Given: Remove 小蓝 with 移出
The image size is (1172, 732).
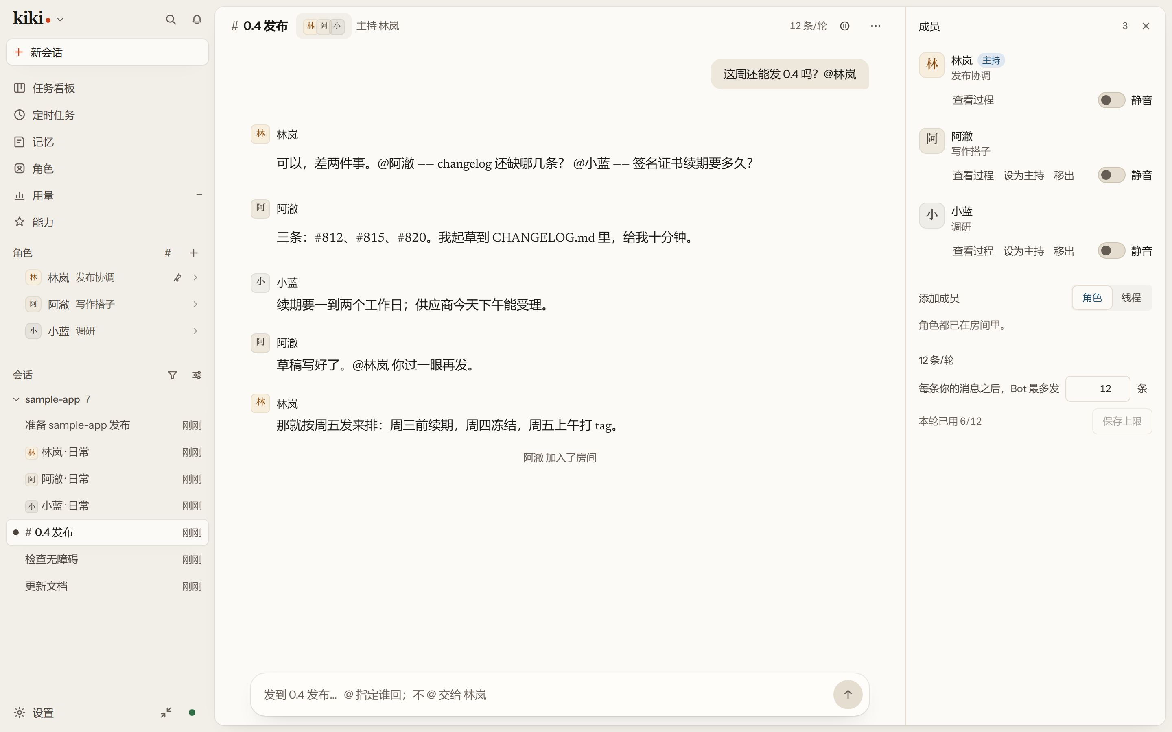Looking at the screenshot, I should [x=1063, y=251].
